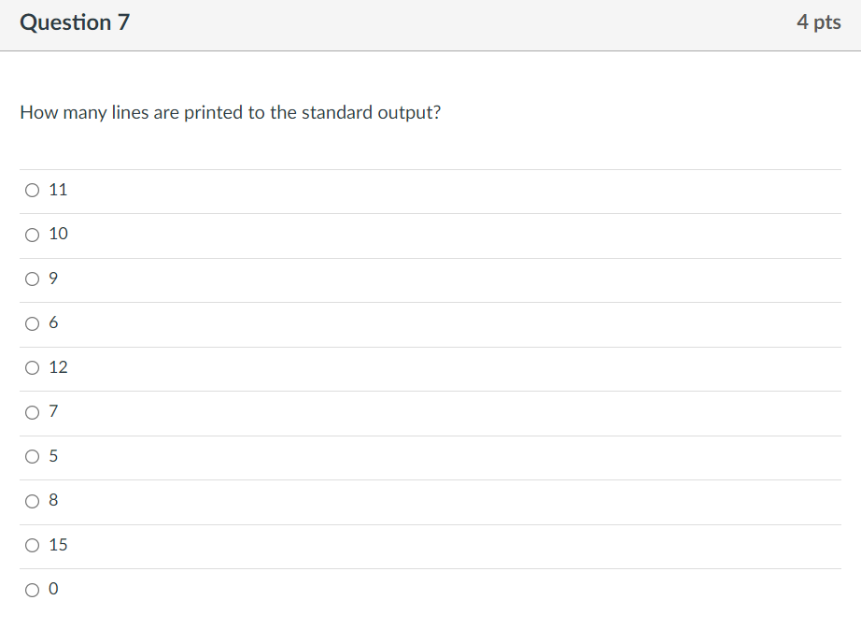Click the 4 pts label
Screen dimensions: 861x629
[x=820, y=21]
